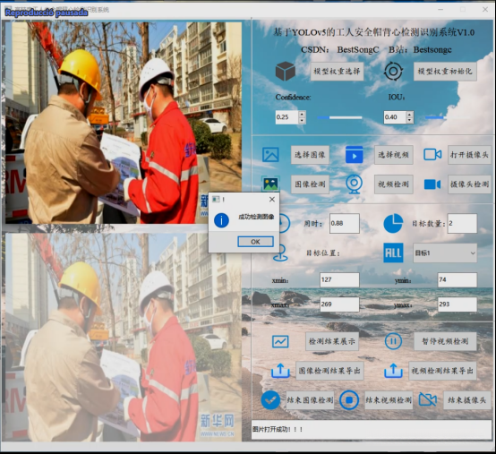Click the status message box at bottom
The image size is (496, 454).
click(x=372, y=429)
